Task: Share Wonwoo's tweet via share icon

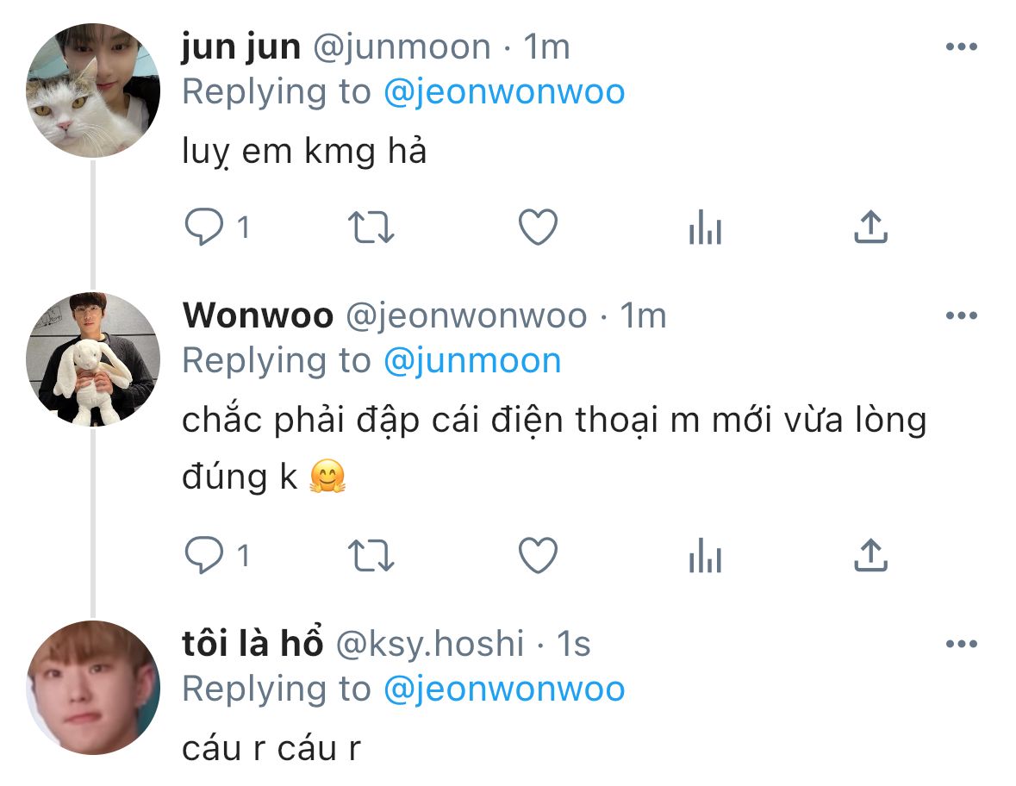Action: click(870, 555)
